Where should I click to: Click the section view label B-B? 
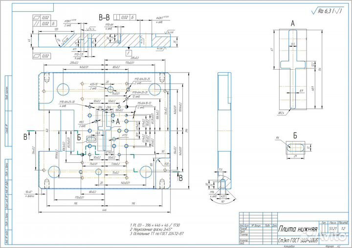(x=105, y=18)
